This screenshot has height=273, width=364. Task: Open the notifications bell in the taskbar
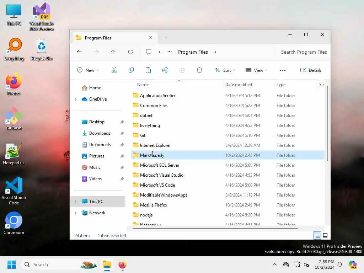[340, 264]
